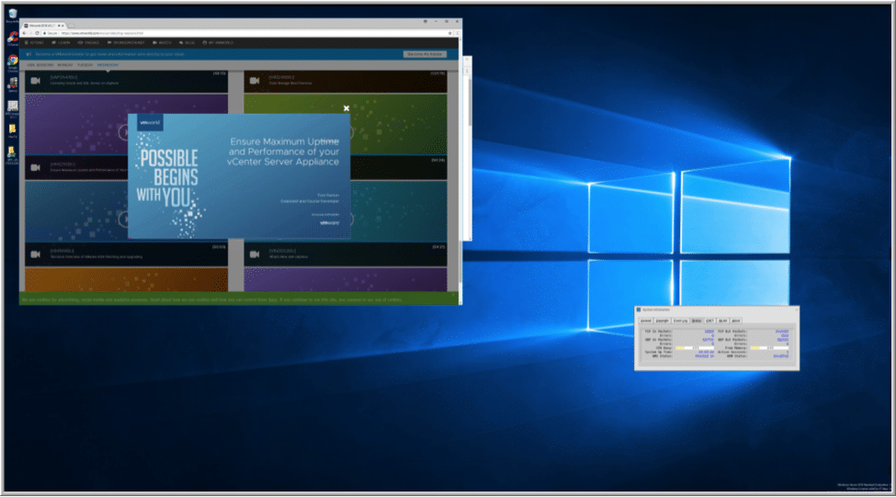Open the SPONSOR/EXHIBIT menu item
The width and height of the screenshot is (896, 497).
126,42
